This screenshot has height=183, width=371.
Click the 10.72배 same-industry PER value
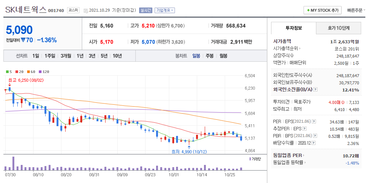351,156
